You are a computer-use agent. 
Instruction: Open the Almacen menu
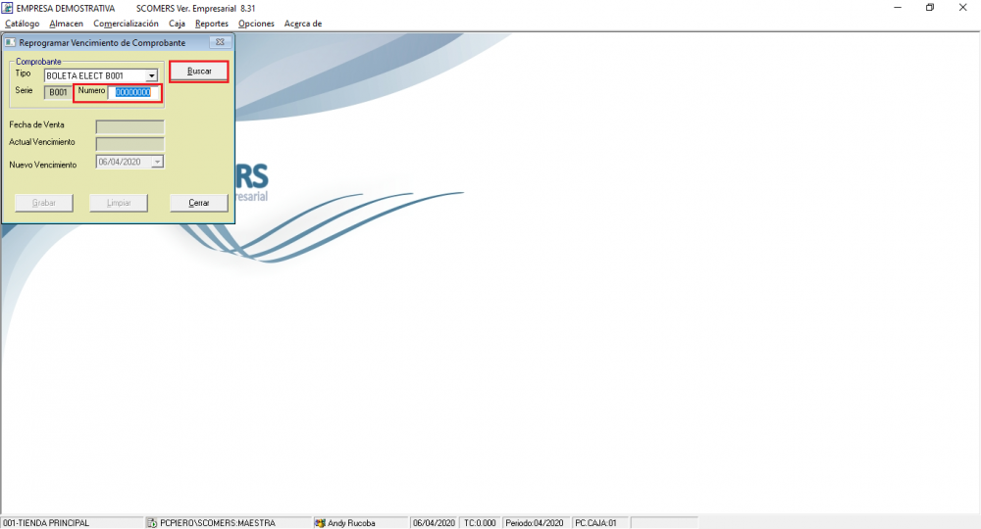click(x=66, y=24)
